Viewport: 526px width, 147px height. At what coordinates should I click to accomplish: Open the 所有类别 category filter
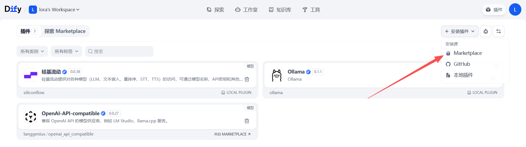pyautogui.click(x=32, y=51)
